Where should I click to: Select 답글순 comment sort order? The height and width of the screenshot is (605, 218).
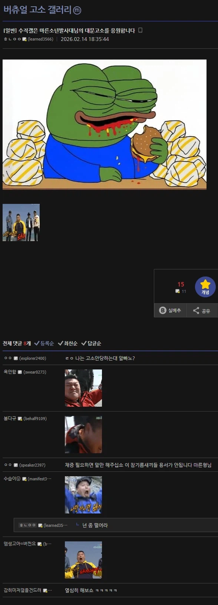(91, 343)
